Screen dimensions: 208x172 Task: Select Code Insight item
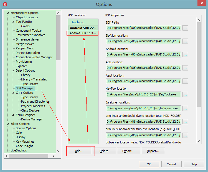(x=24, y=146)
